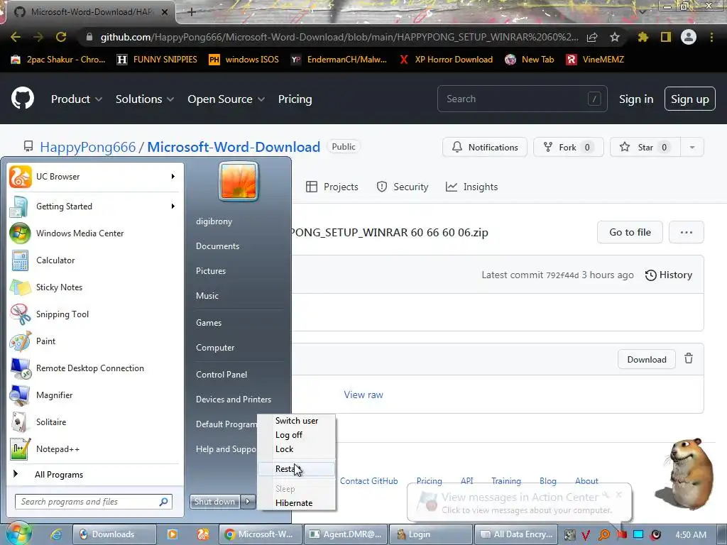Viewport: 727px width, 545px height.
Task: Click the GitHub octocat logo
Action: 22,99
